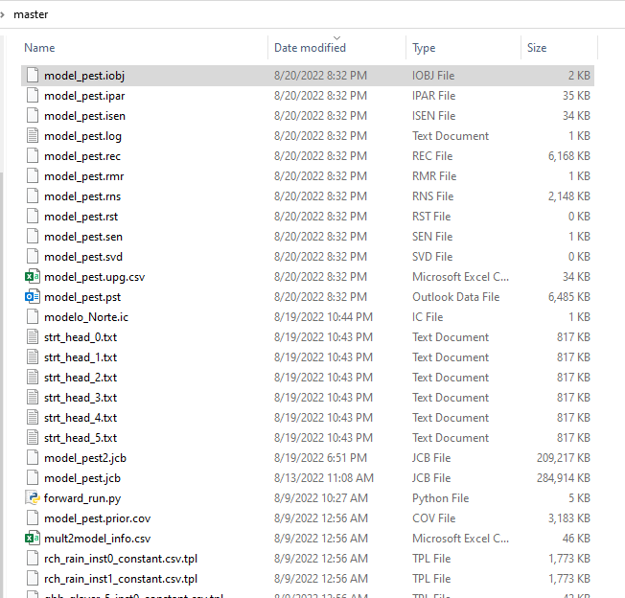Select the model_pest.iobj file name

click(x=84, y=76)
